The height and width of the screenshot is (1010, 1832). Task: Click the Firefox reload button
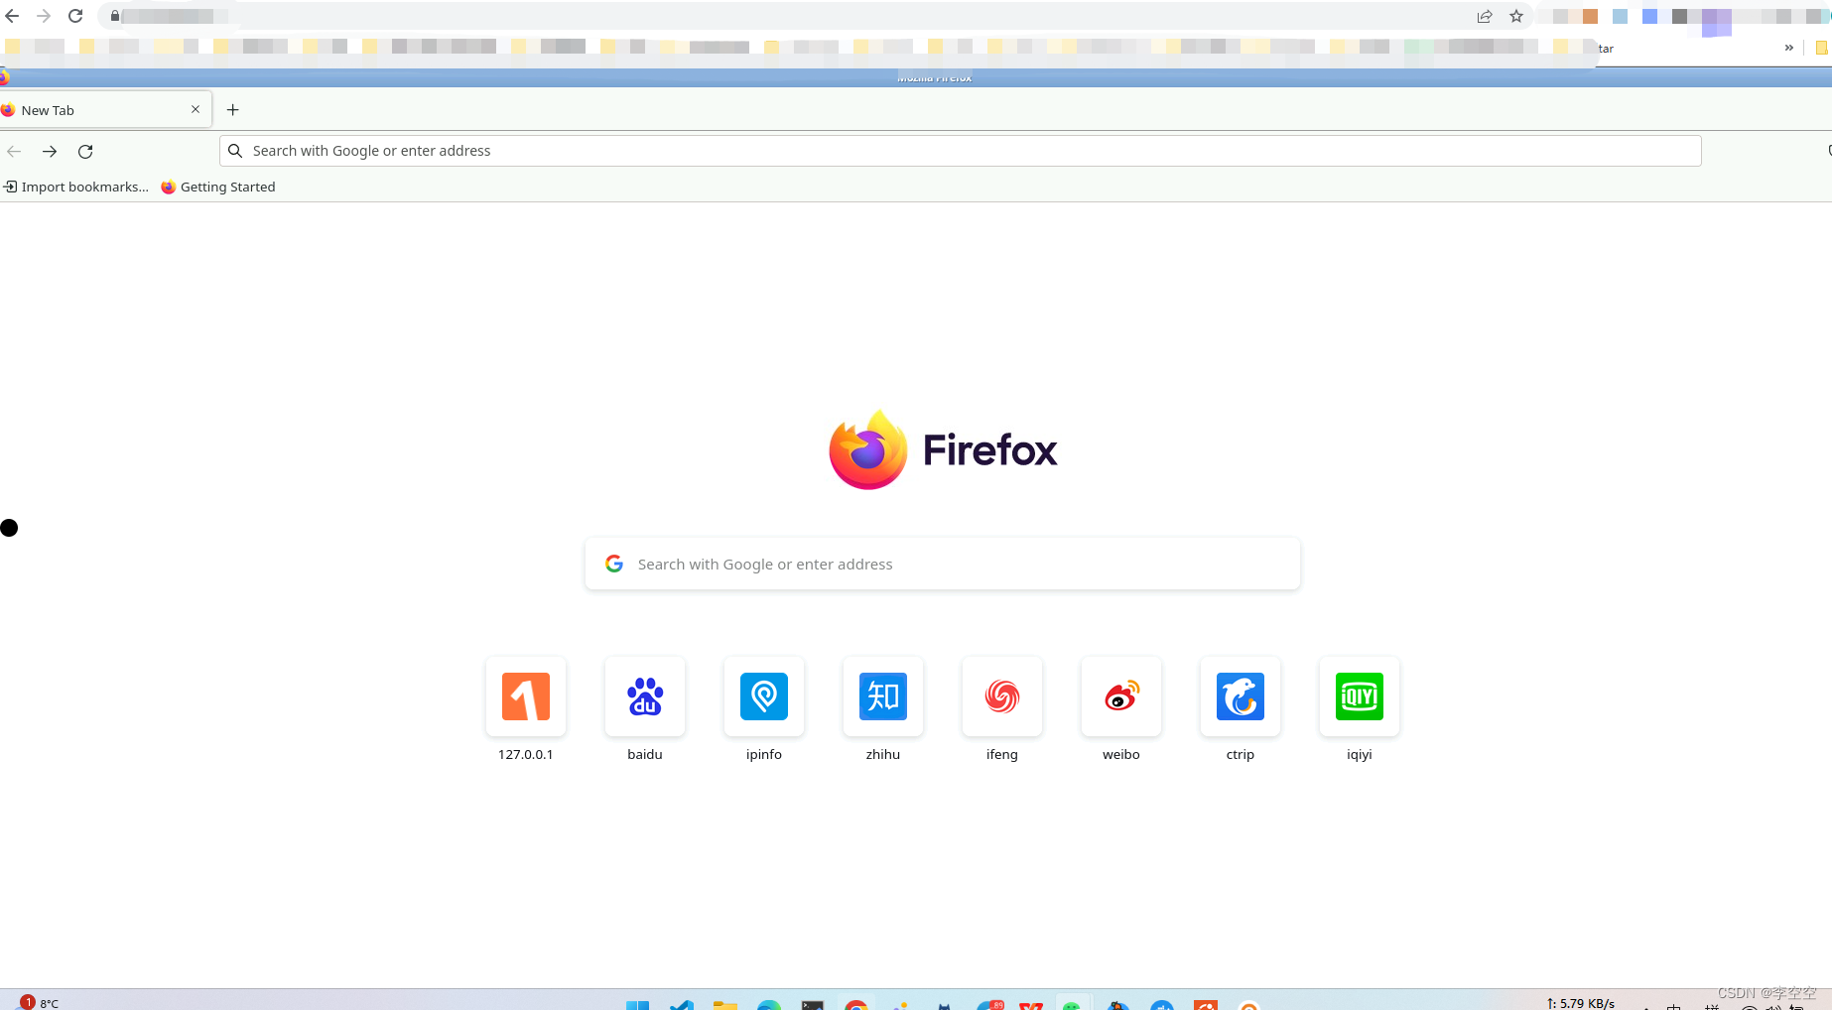click(85, 152)
